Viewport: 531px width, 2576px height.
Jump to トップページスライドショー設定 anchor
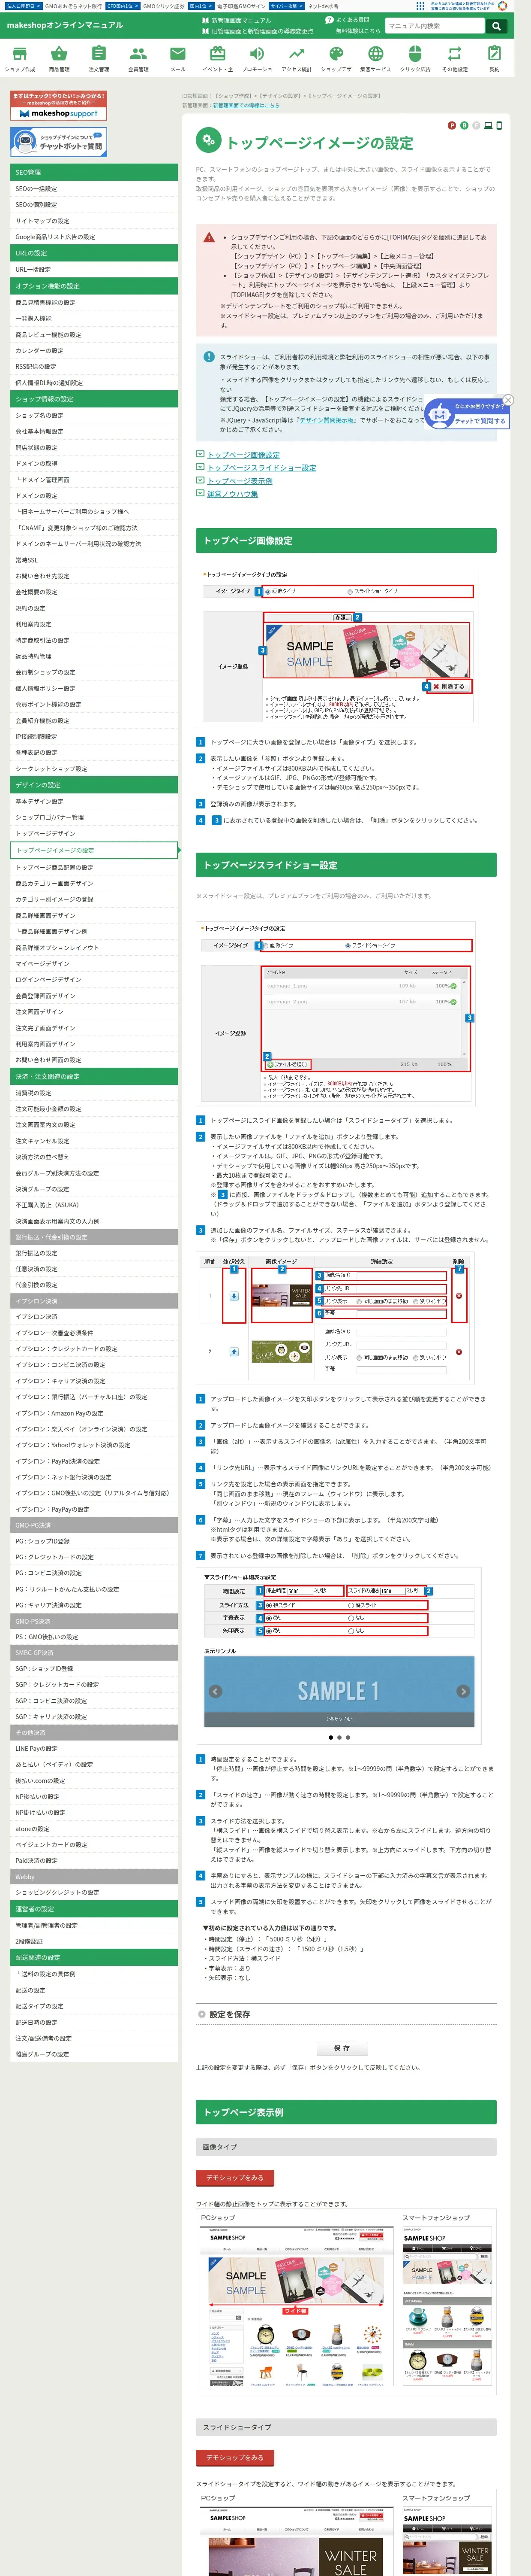(x=261, y=467)
